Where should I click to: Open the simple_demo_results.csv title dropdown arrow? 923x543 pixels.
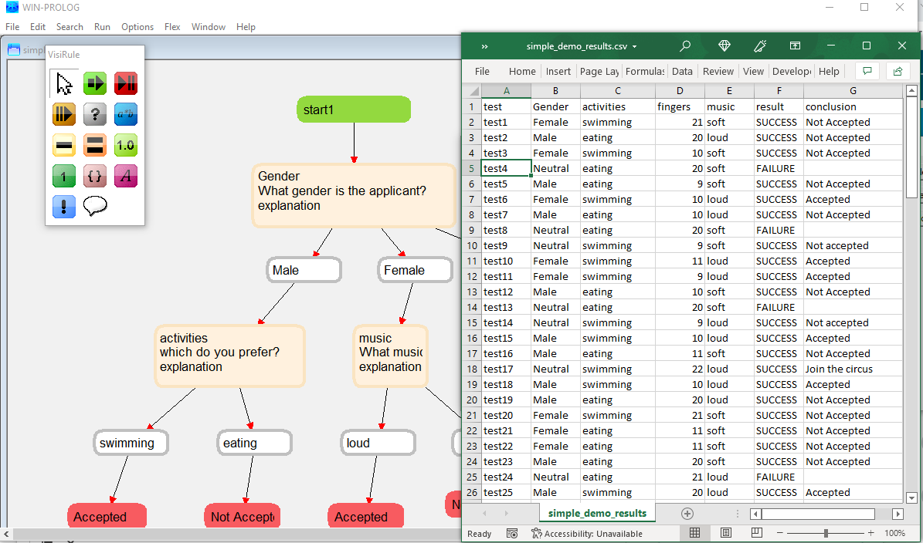pos(634,46)
